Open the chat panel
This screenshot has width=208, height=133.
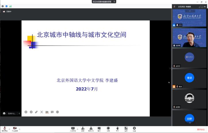[x=99, y=128]
